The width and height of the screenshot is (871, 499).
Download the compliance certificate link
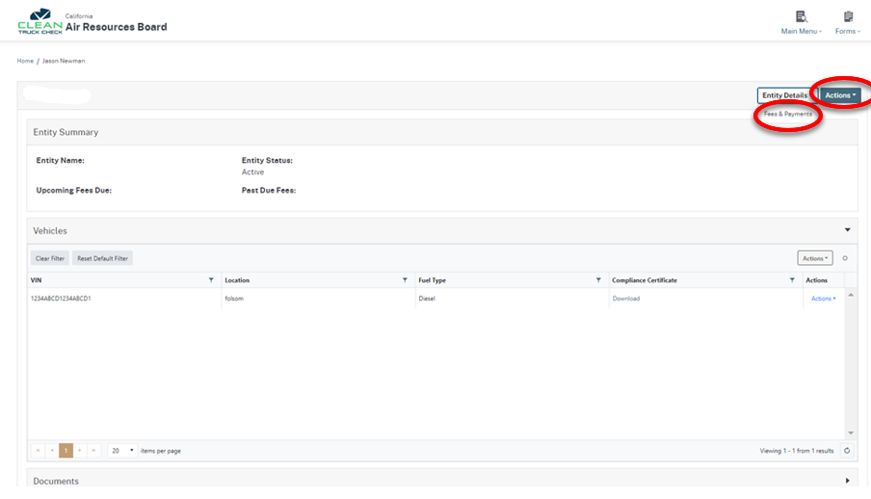click(x=626, y=299)
